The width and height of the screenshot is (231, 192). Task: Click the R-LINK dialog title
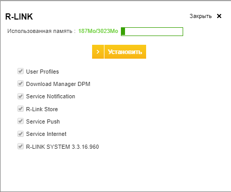coord(19,16)
